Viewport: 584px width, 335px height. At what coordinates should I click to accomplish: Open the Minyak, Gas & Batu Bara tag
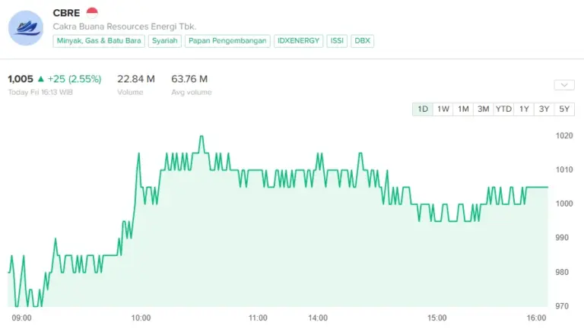coord(99,41)
